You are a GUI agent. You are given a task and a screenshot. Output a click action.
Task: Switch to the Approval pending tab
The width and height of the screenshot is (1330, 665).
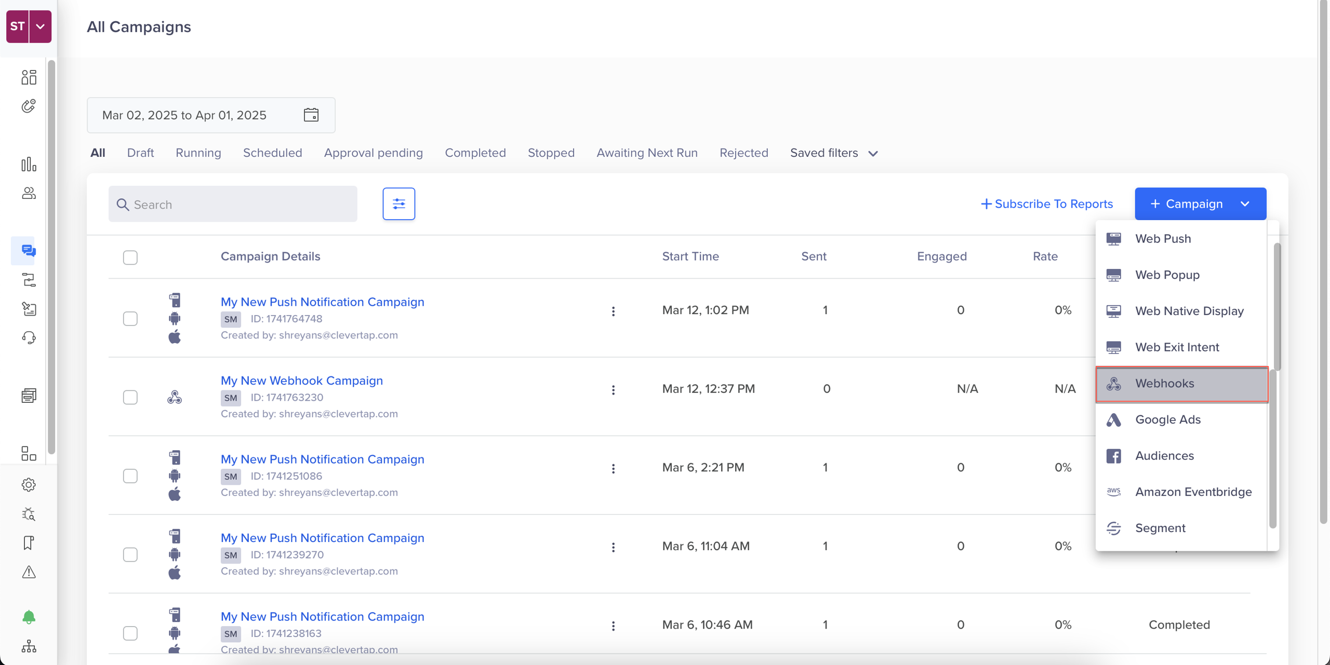(373, 153)
